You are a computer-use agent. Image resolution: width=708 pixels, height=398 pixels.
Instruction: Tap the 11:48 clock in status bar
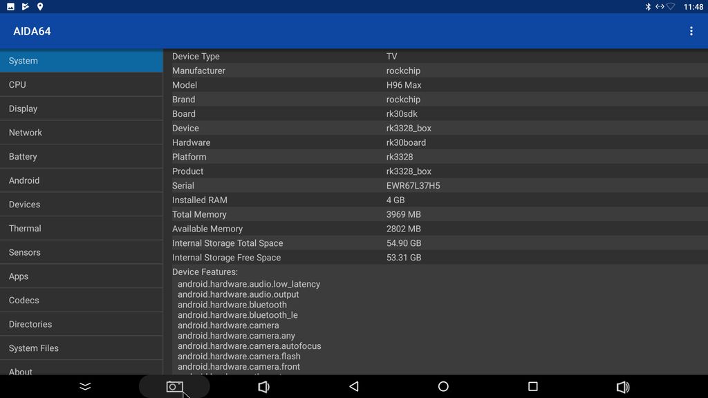[693, 7]
